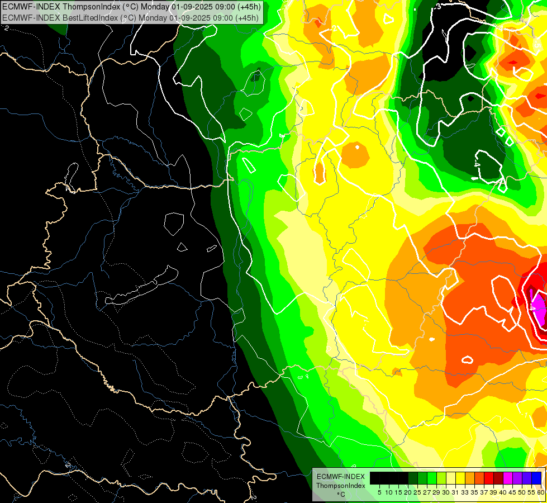
Task: Click the legend tick label 35
Action: coord(474,492)
